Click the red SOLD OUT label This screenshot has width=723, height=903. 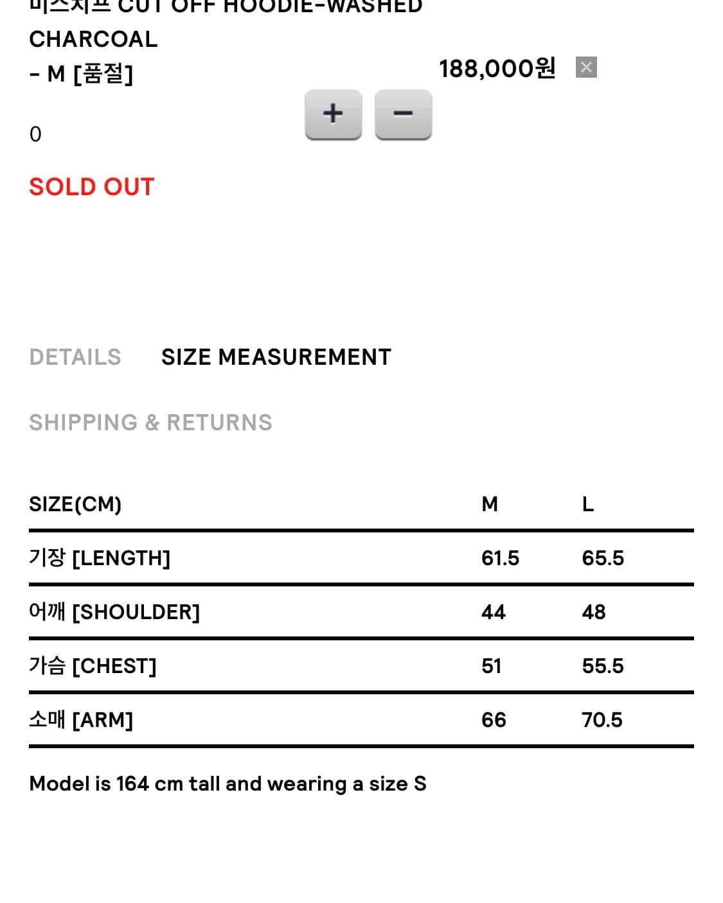(92, 187)
